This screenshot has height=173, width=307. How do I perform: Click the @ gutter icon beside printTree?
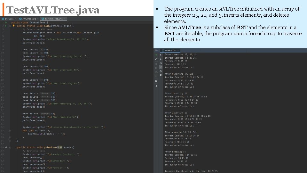[x=6, y=147]
